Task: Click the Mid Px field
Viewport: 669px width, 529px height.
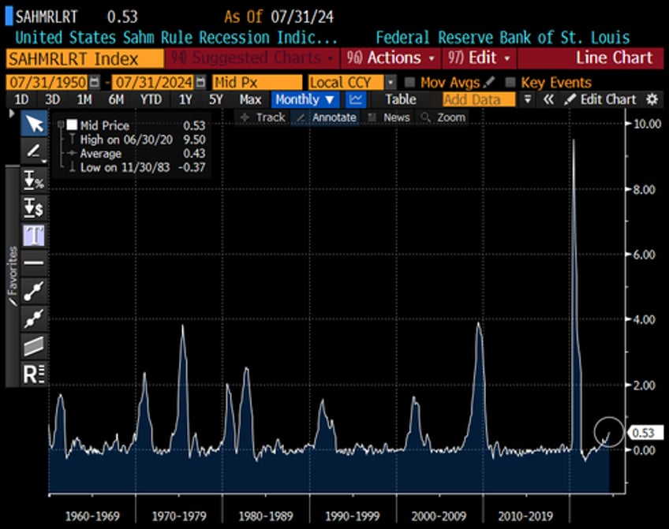Action: pos(257,82)
